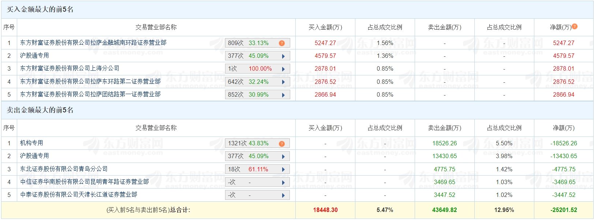Open 东方财富证券股份有限公司上海分公司 link
This screenshot has width=594, height=220.
(x=70, y=68)
